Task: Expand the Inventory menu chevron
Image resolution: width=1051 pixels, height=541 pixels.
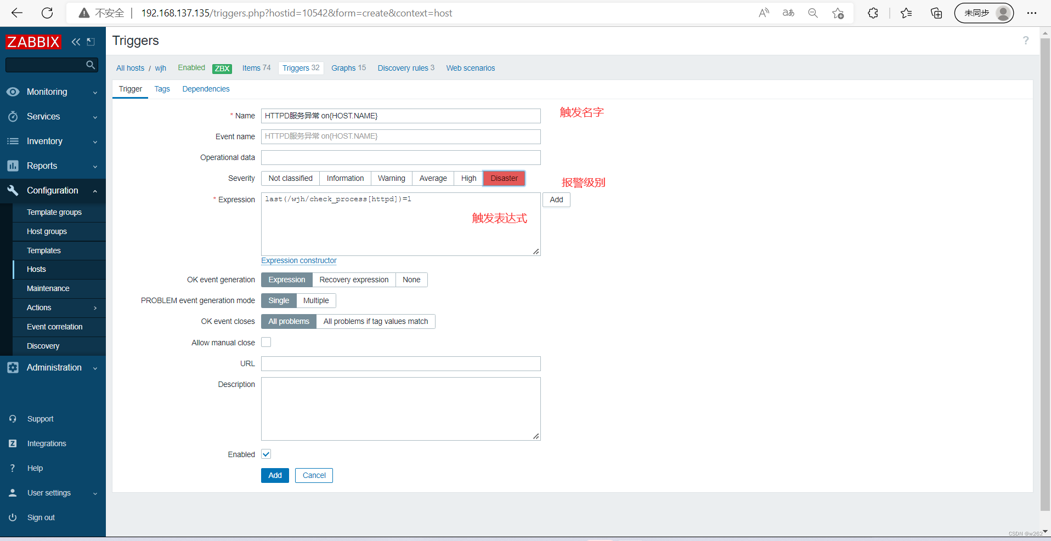Action: coord(95,142)
